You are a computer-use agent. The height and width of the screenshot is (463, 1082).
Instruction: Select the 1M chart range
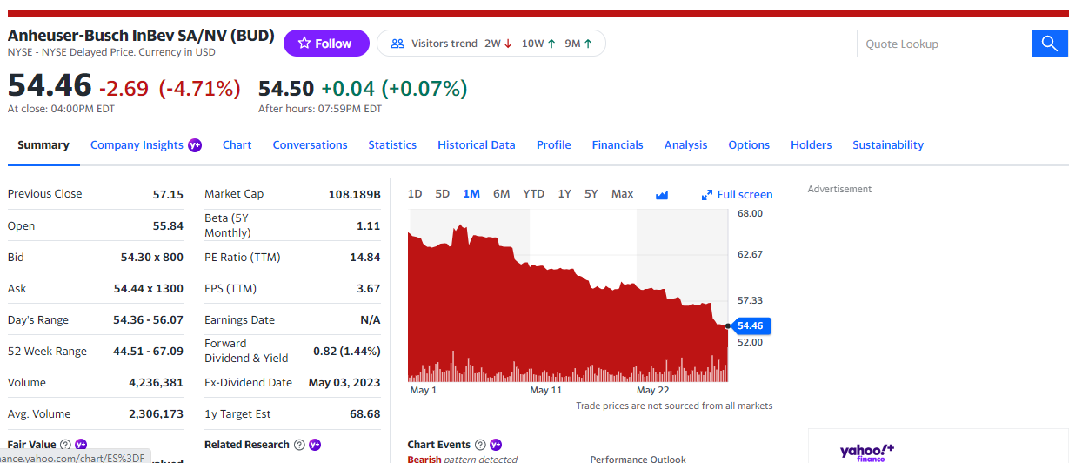471,194
